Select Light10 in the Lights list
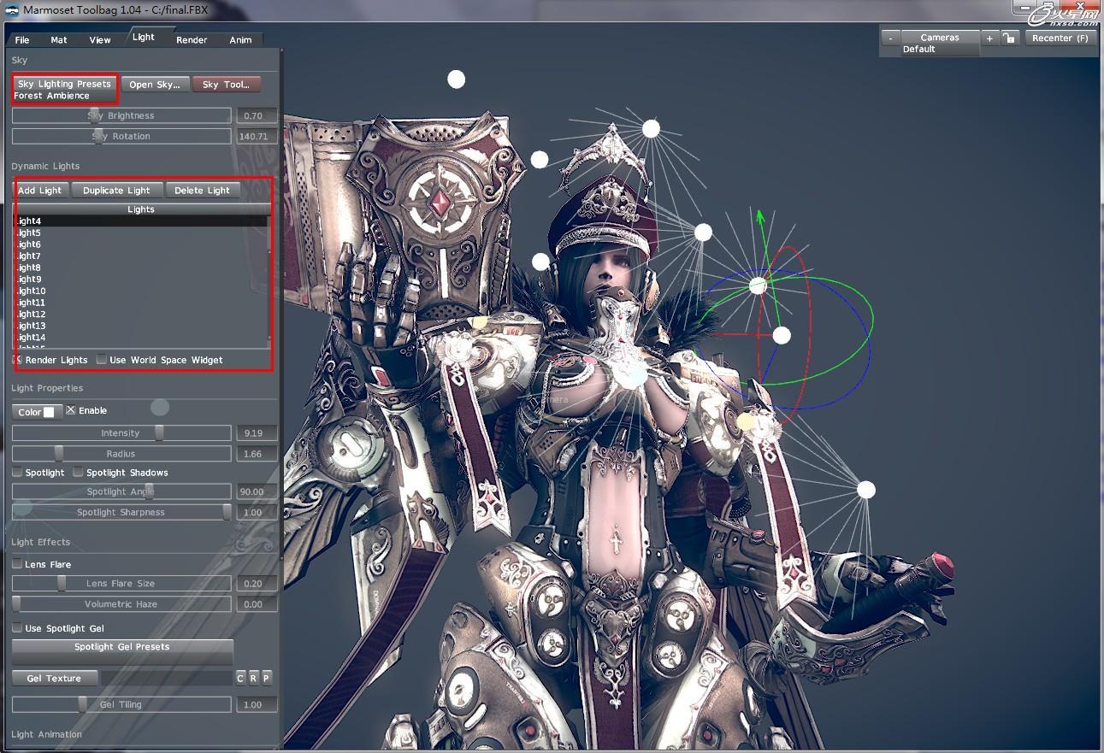The image size is (1104, 753). point(141,291)
